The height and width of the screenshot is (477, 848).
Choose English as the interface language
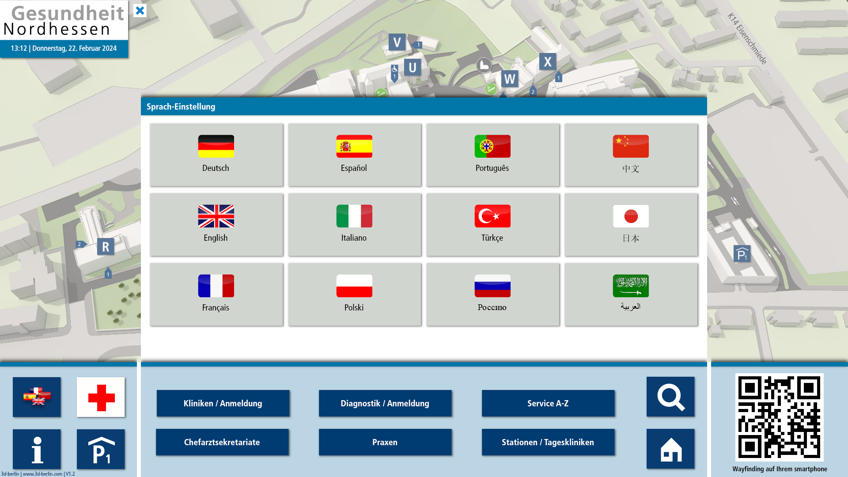click(216, 224)
